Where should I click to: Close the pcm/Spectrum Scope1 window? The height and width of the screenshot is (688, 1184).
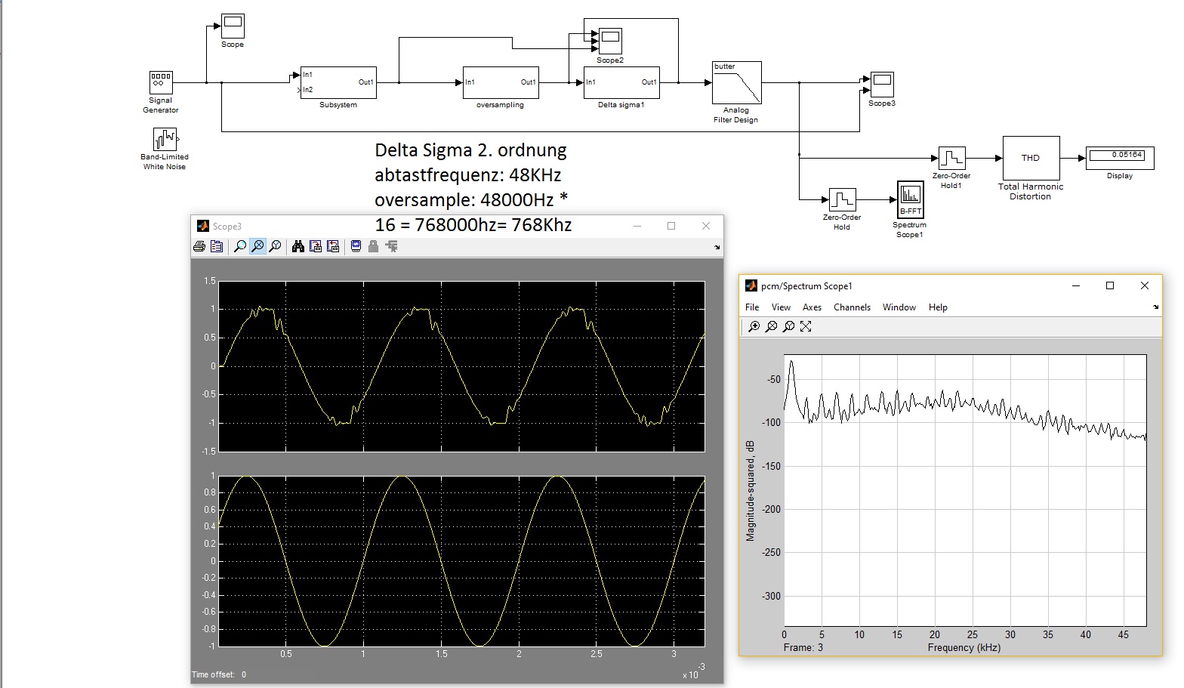1145,285
